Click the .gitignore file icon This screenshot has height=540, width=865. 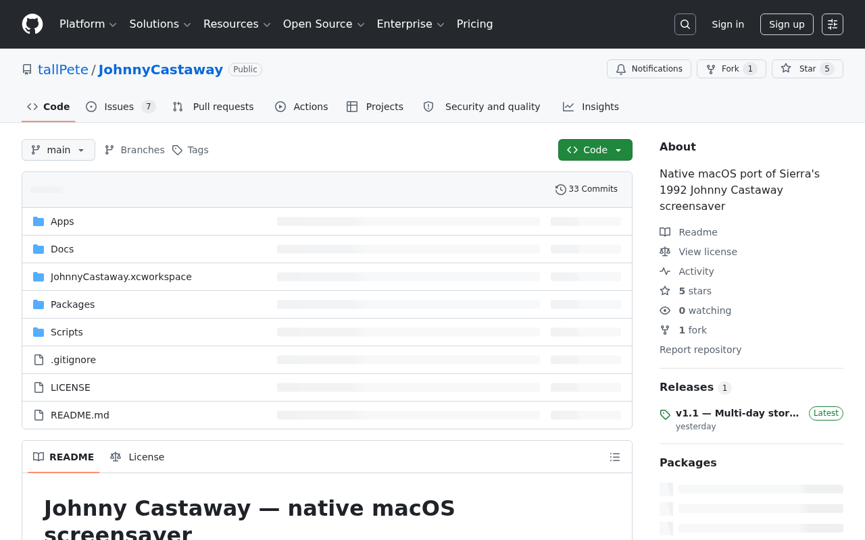tap(39, 360)
